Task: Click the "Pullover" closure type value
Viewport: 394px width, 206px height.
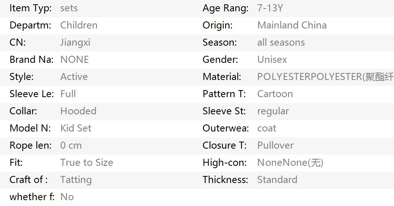Action: tap(275, 146)
